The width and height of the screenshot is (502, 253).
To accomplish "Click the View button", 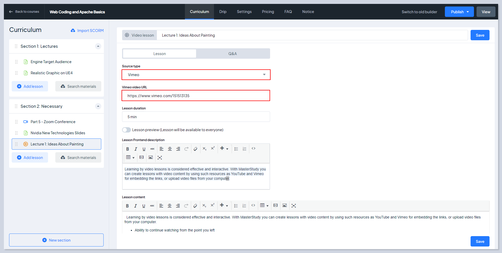I will [486, 12].
